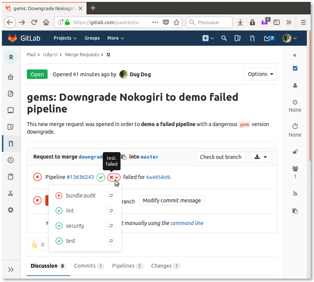The image size is (314, 282).
Task: Open the download patches dropdown
Action: point(260,157)
